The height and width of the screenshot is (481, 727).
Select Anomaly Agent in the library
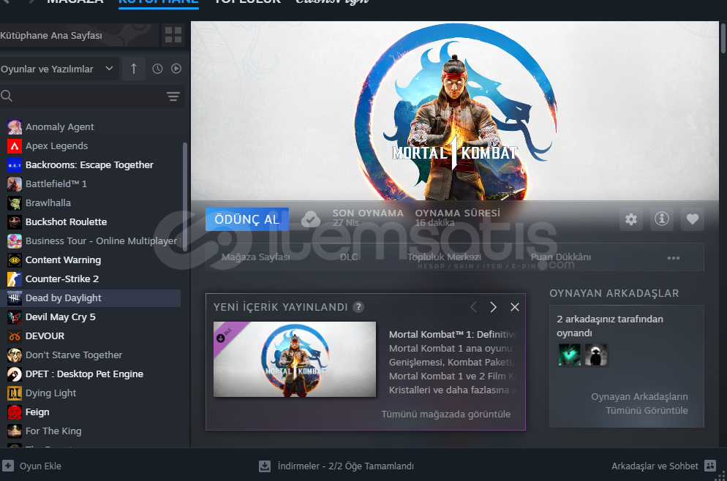tap(90, 127)
